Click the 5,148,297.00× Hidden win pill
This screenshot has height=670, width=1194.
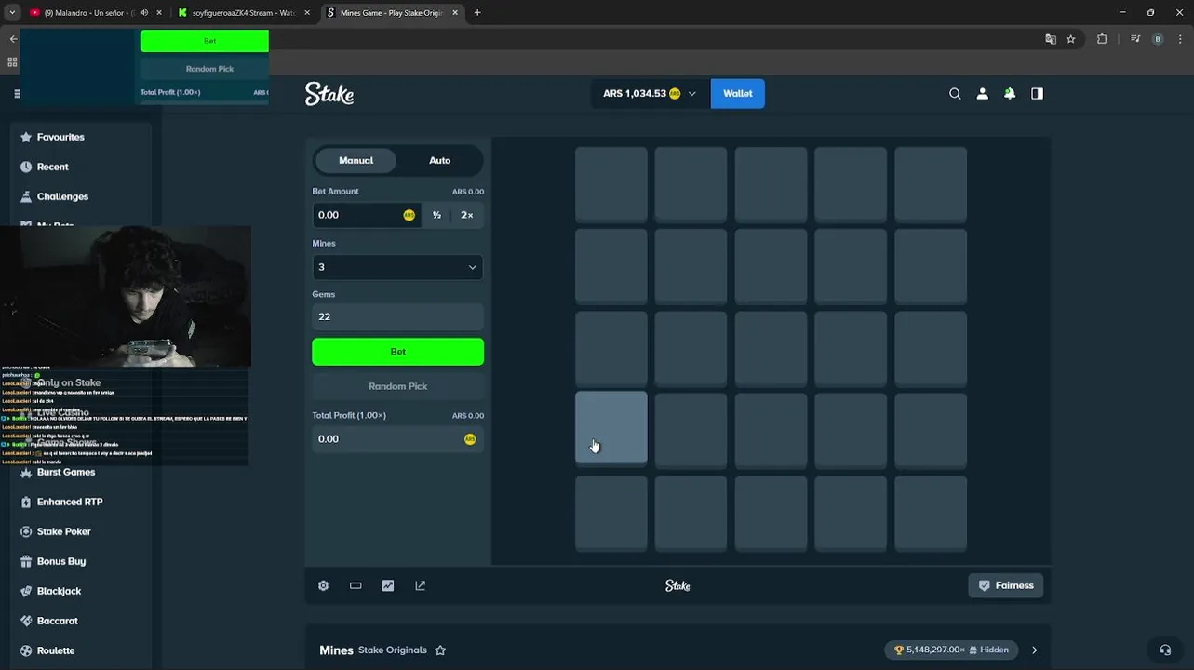point(951,650)
